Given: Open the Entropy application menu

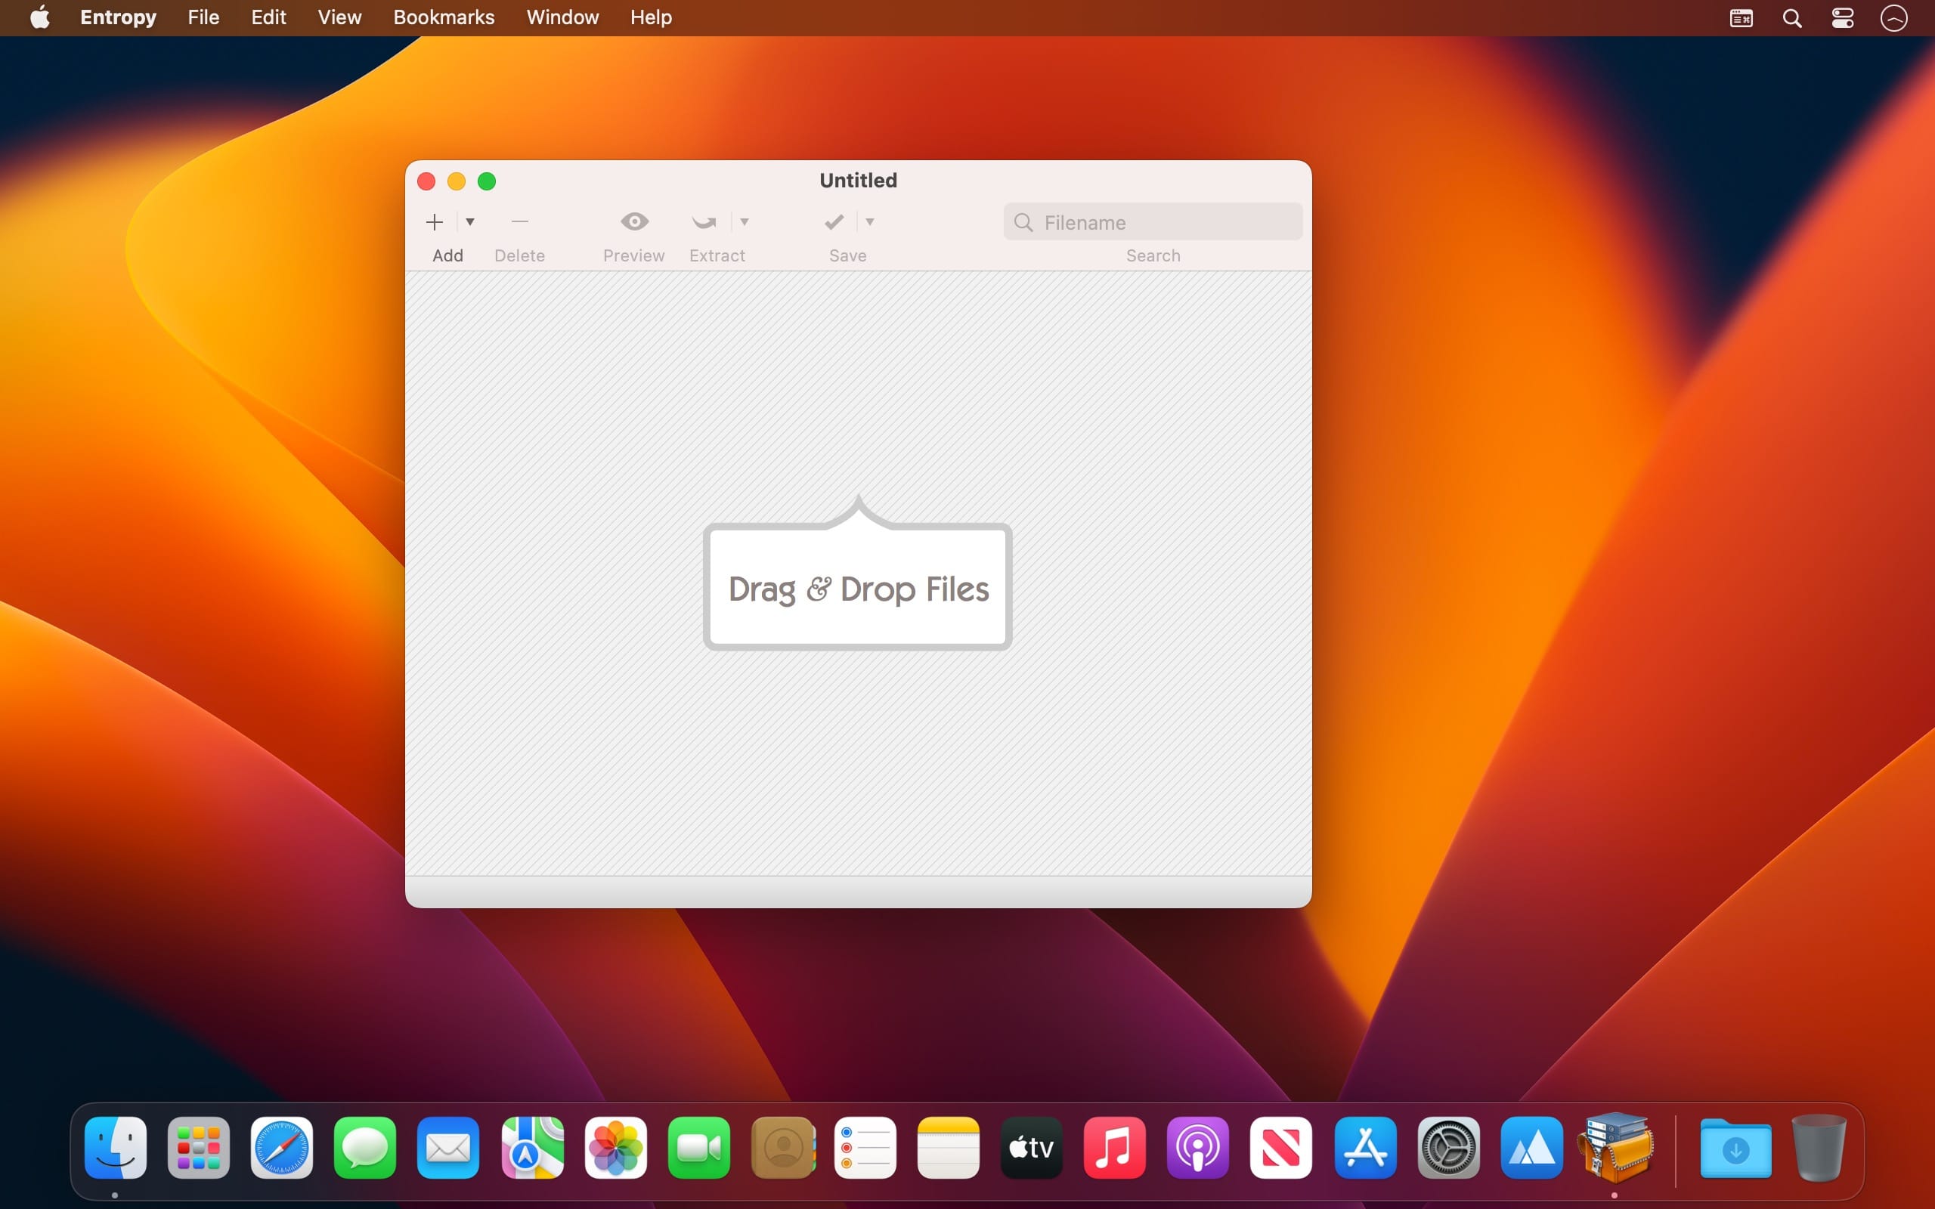Looking at the screenshot, I should click(119, 17).
